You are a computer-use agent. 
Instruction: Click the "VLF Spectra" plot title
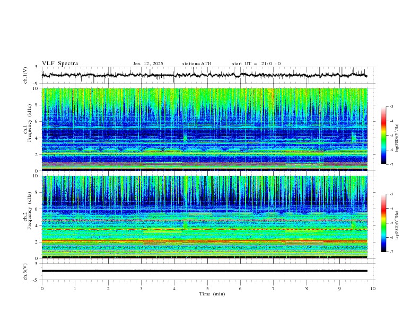click(x=60, y=64)
